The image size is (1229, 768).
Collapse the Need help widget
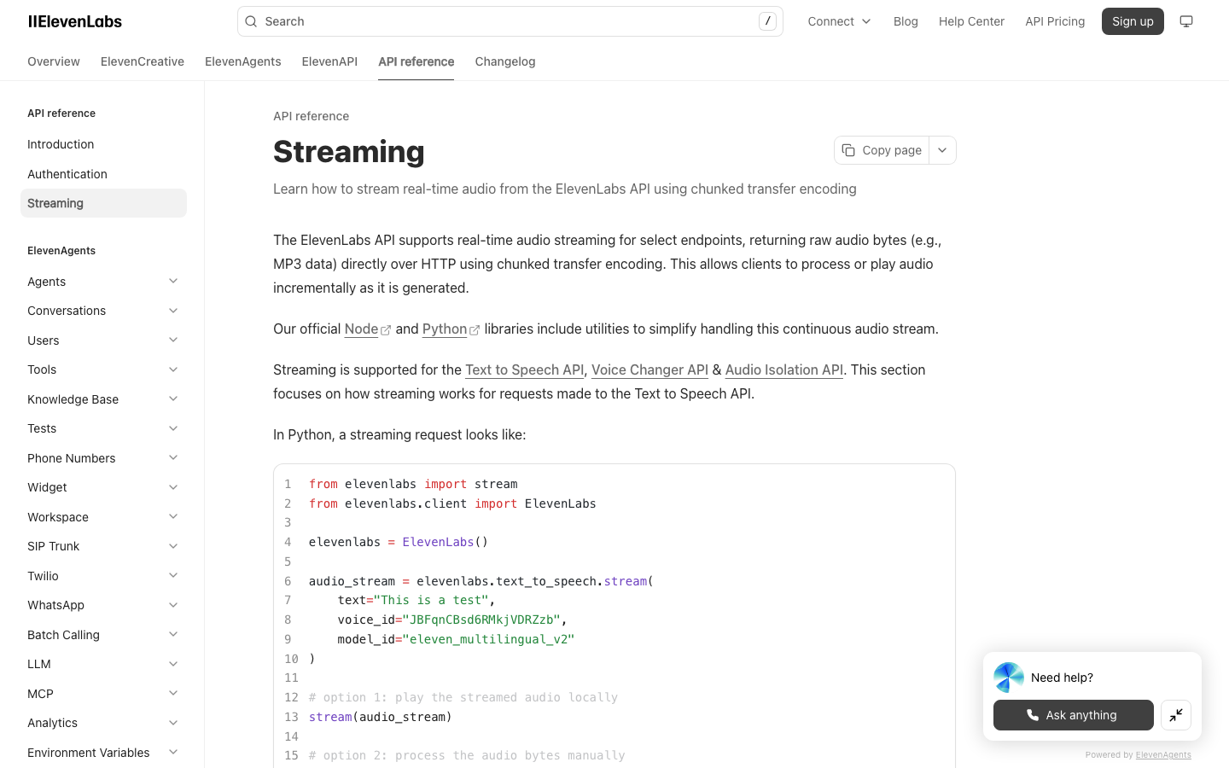coord(1176,715)
